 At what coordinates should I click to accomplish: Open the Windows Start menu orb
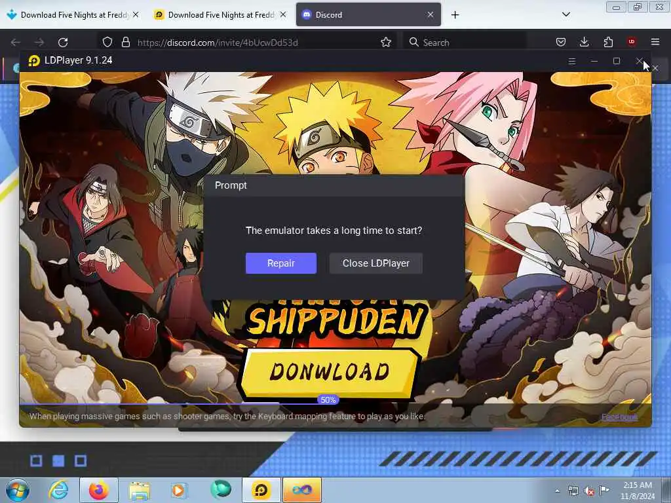[18, 490]
